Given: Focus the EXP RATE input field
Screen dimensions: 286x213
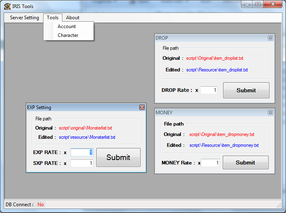Looking at the screenshot, I should [82, 152].
